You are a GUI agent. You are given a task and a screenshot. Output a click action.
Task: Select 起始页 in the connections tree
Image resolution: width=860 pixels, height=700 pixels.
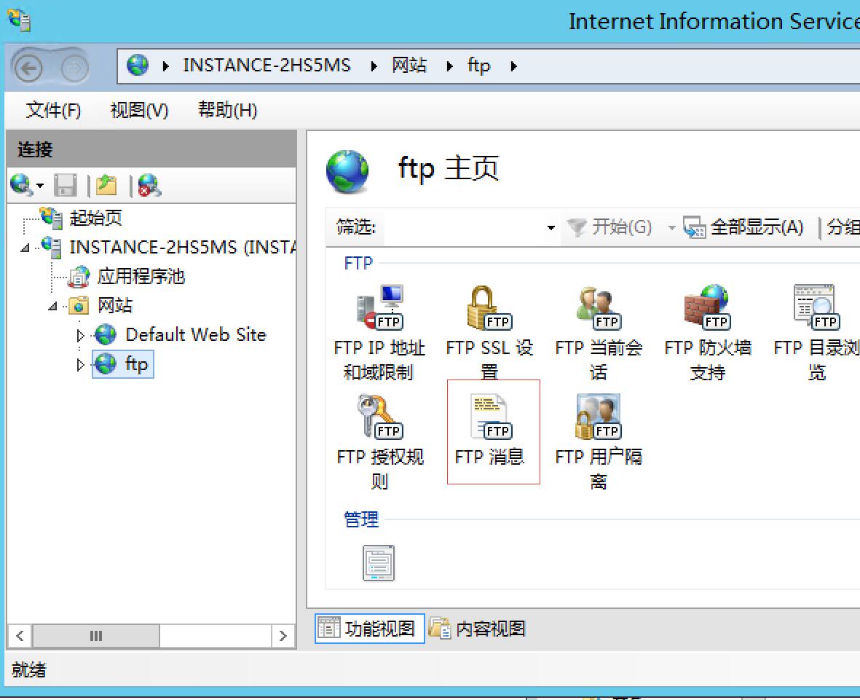(96, 218)
